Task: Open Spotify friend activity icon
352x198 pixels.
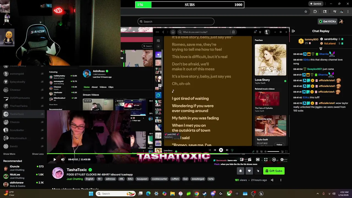Action: [x=260, y=32]
